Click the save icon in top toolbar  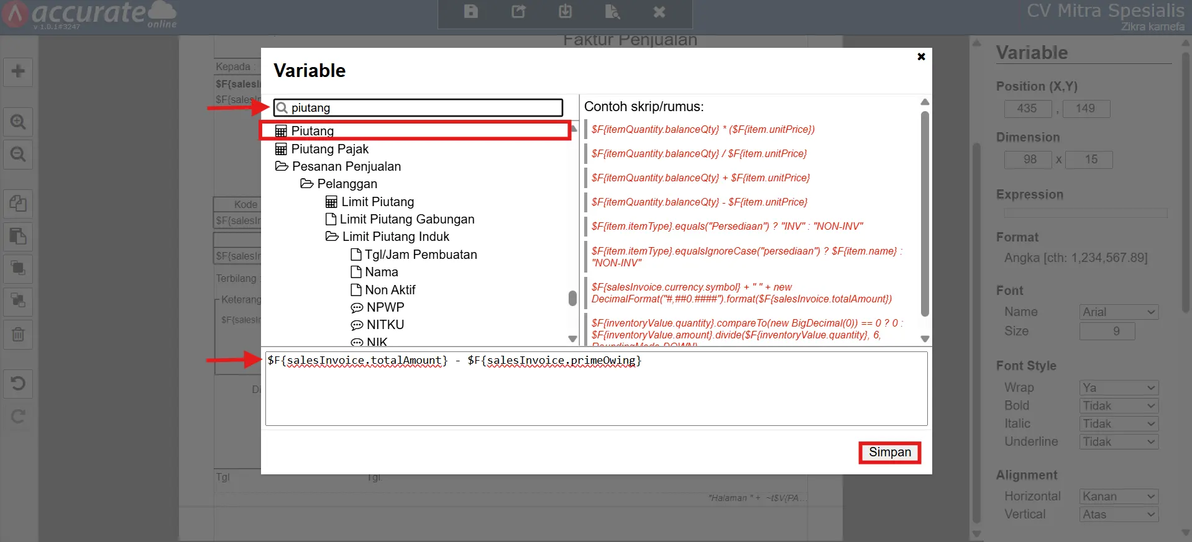tap(471, 12)
